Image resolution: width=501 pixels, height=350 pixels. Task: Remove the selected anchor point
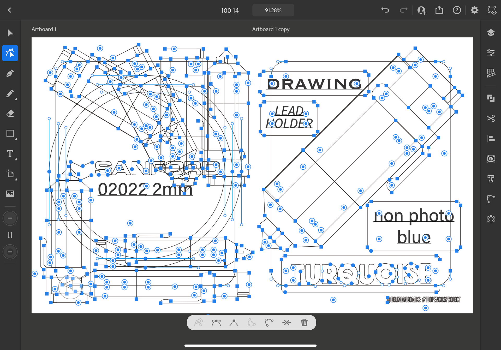(x=287, y=323)
